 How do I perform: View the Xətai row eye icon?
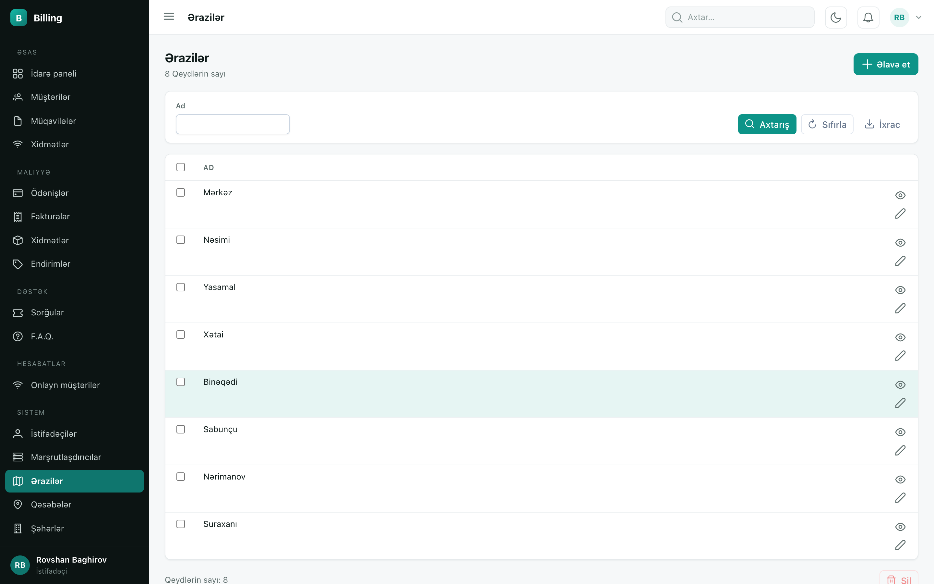[900, 337]
